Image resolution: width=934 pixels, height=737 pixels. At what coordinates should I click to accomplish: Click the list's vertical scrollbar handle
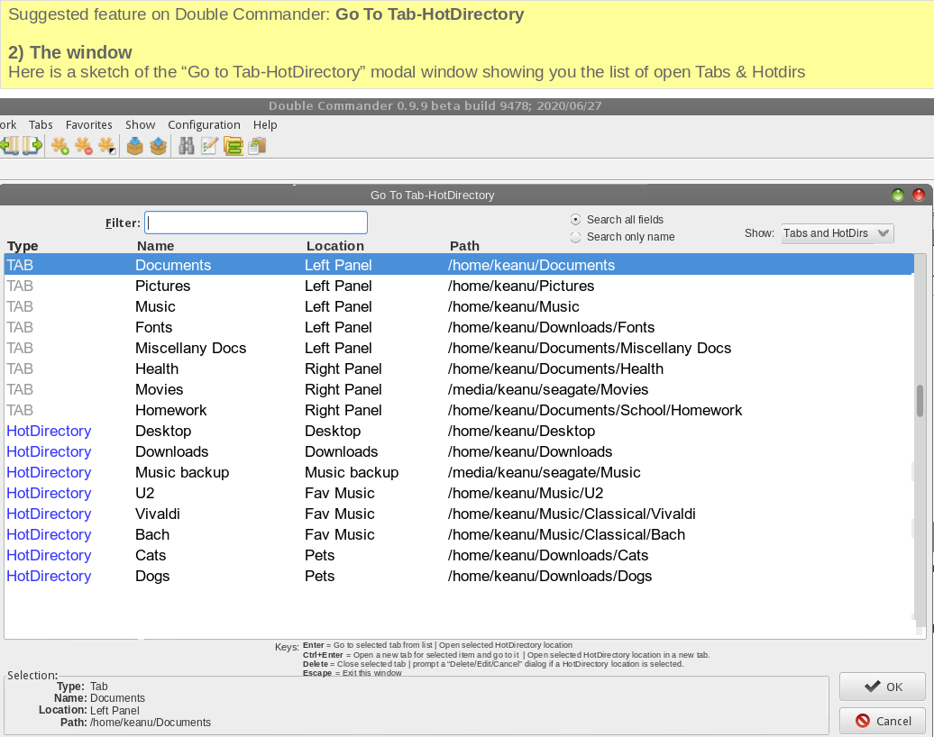click(x=920, y=400)
